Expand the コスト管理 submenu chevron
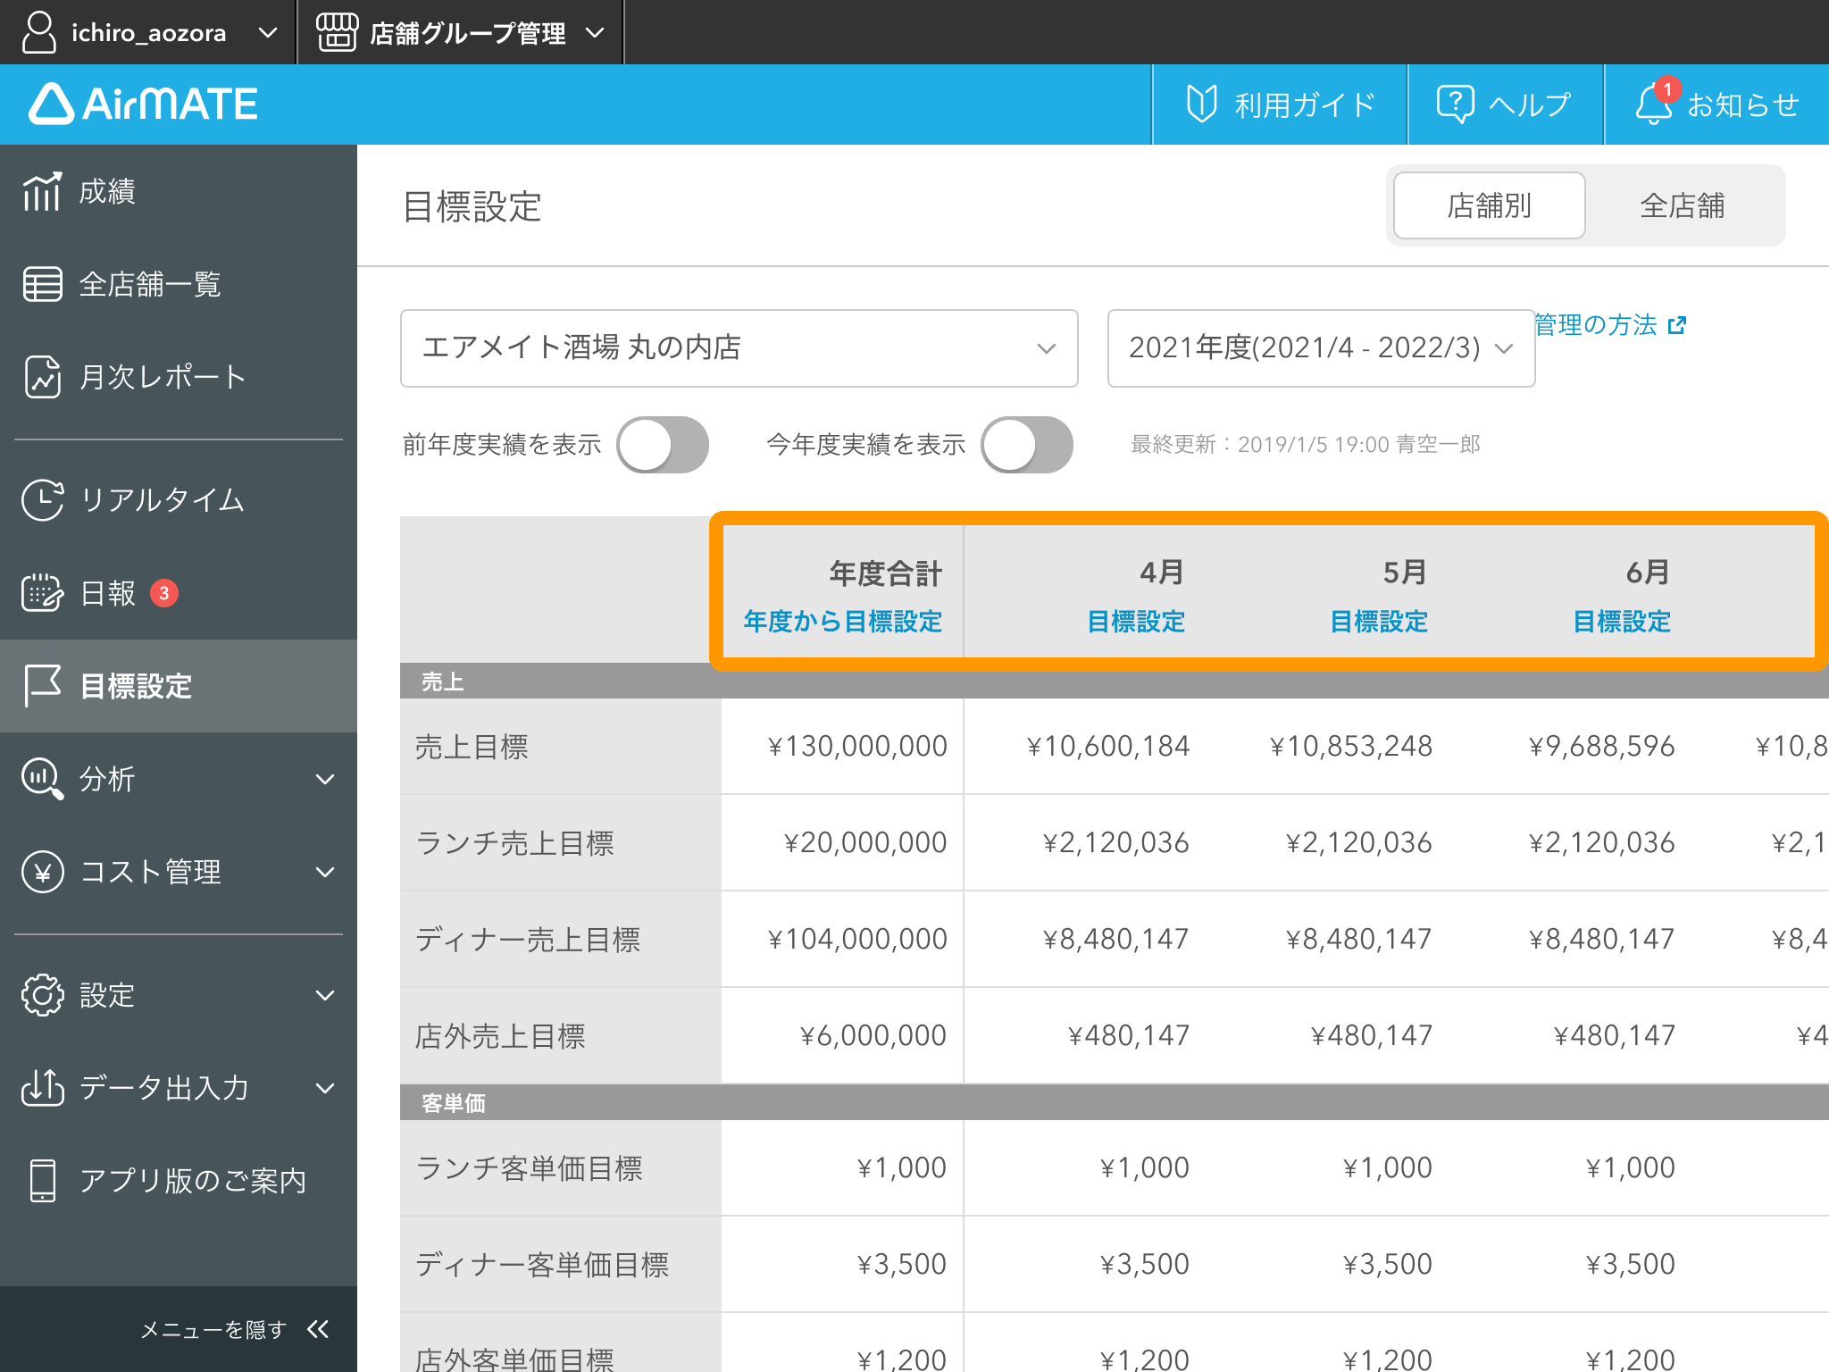The image size is (1829, 1372). coord(325,872)
